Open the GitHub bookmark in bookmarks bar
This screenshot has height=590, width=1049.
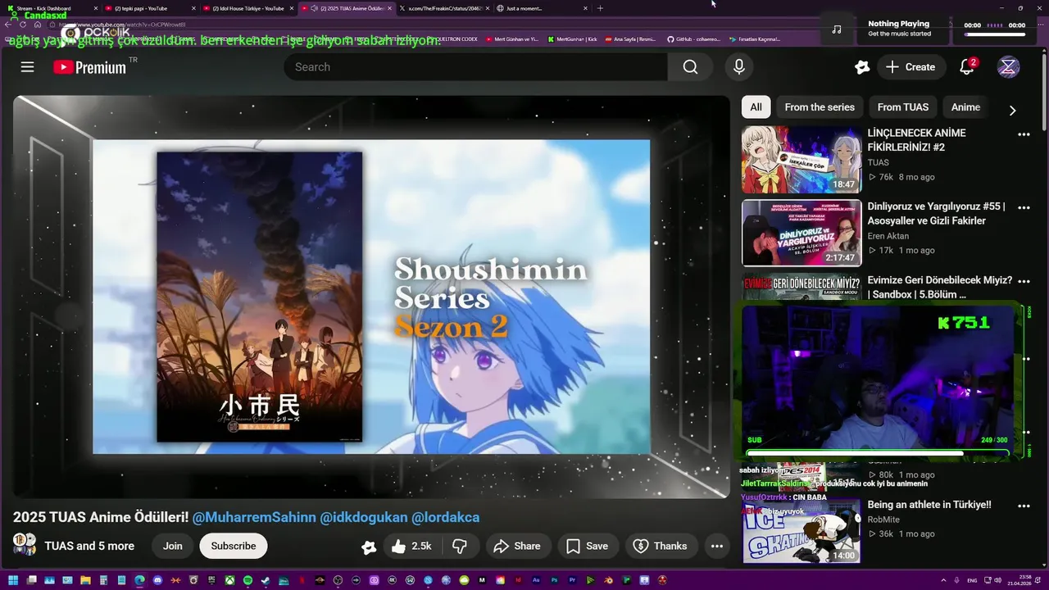click(693, 39)
